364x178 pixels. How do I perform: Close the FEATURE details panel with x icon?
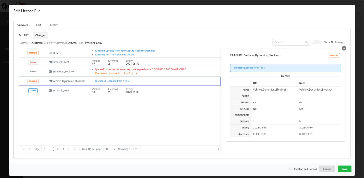click(344, 48)
